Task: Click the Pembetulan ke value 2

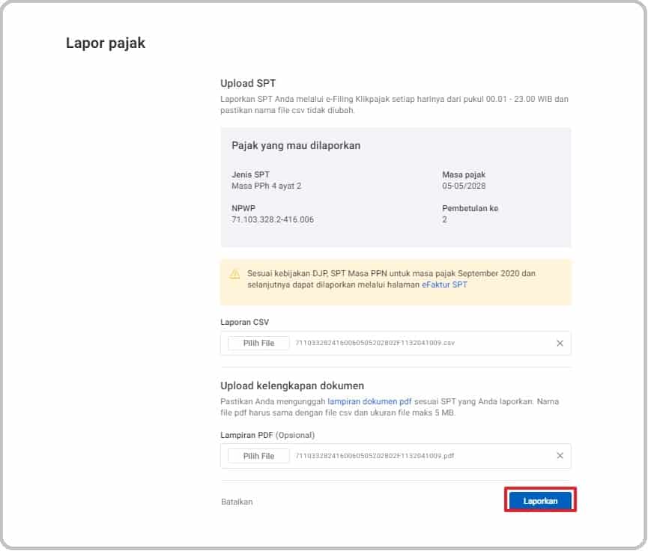Action: click(444, 220)
